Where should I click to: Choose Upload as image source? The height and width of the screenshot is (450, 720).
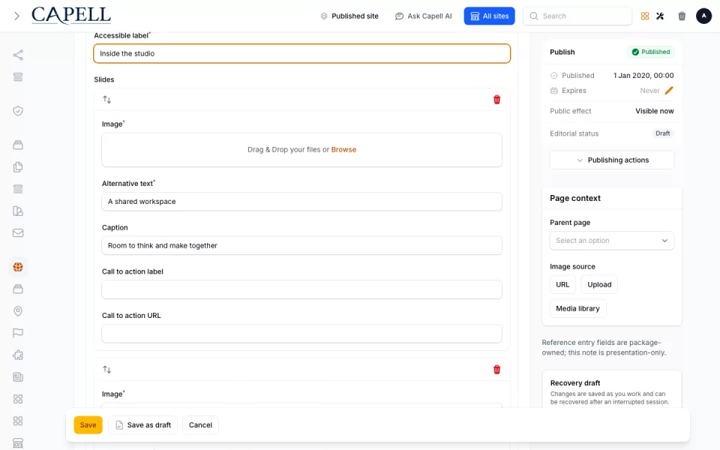point(599,284)
